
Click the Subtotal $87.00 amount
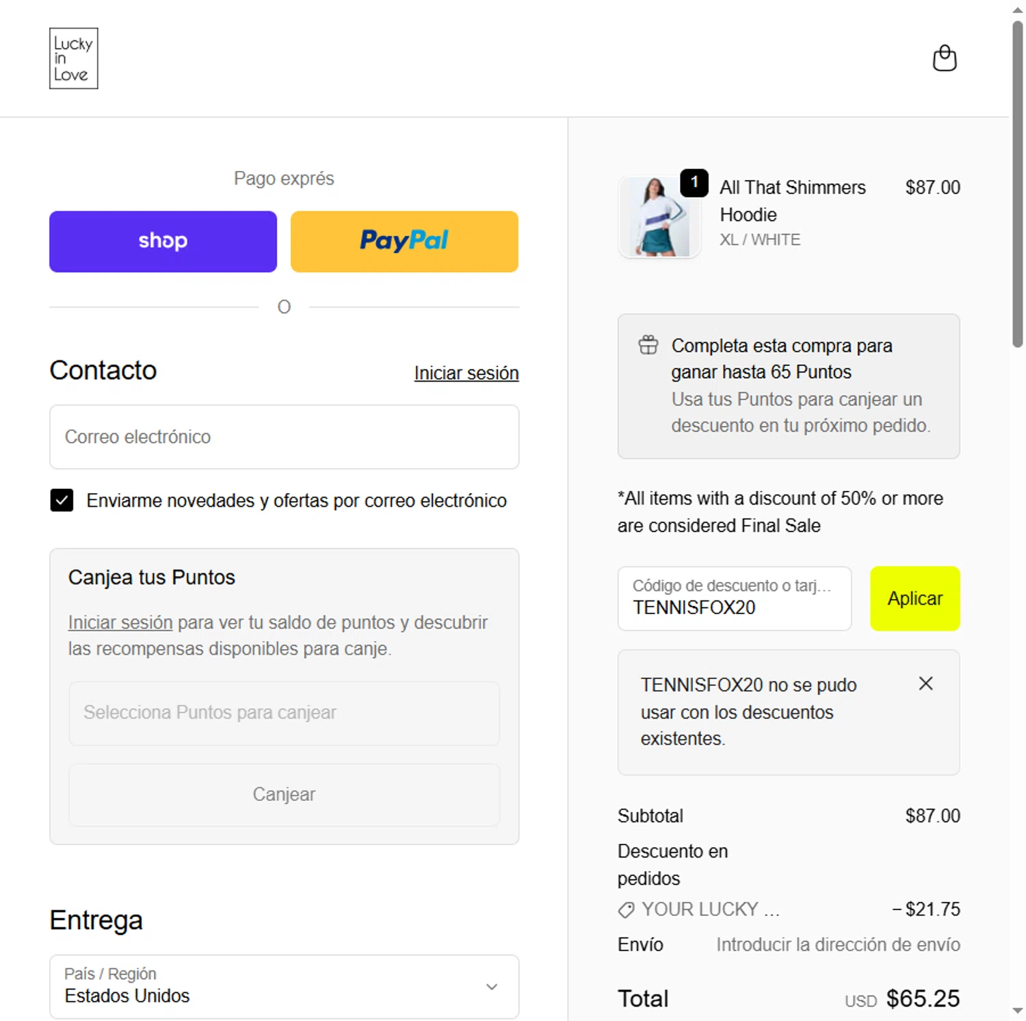932,816
